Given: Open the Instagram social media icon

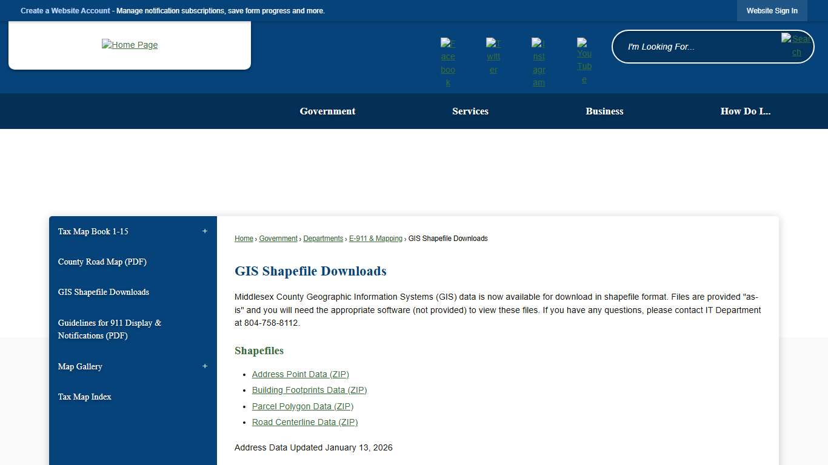Looking at the screenshot, I should tap(538, 62).
